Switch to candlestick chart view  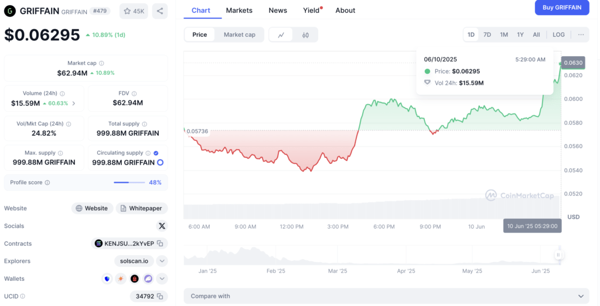click(x=305, y=35)
